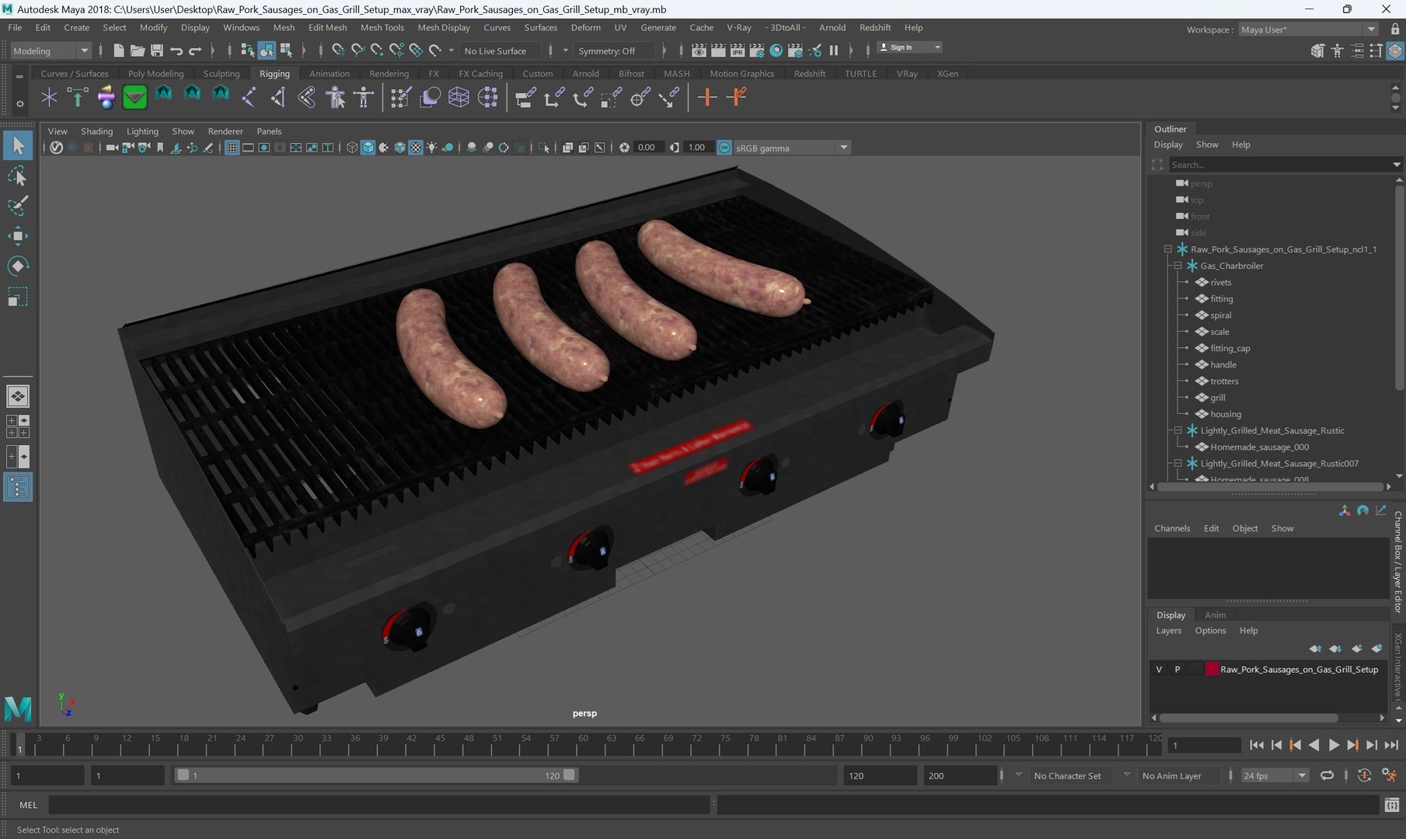Switch to the Animation shelf tab

click(x=330, y=74)
